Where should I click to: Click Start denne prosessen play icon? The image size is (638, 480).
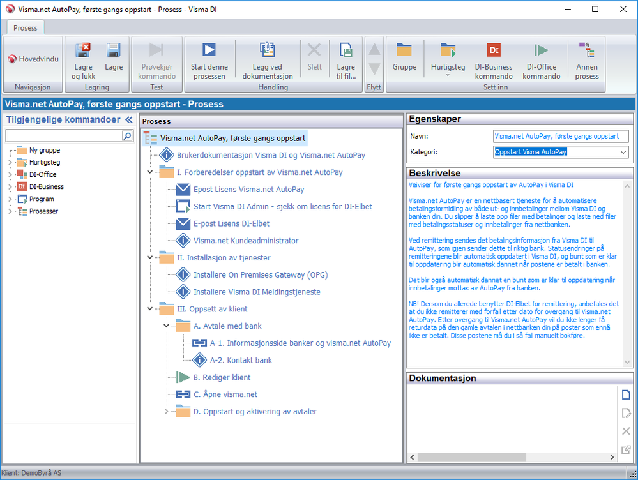click(x=209, y=50)
